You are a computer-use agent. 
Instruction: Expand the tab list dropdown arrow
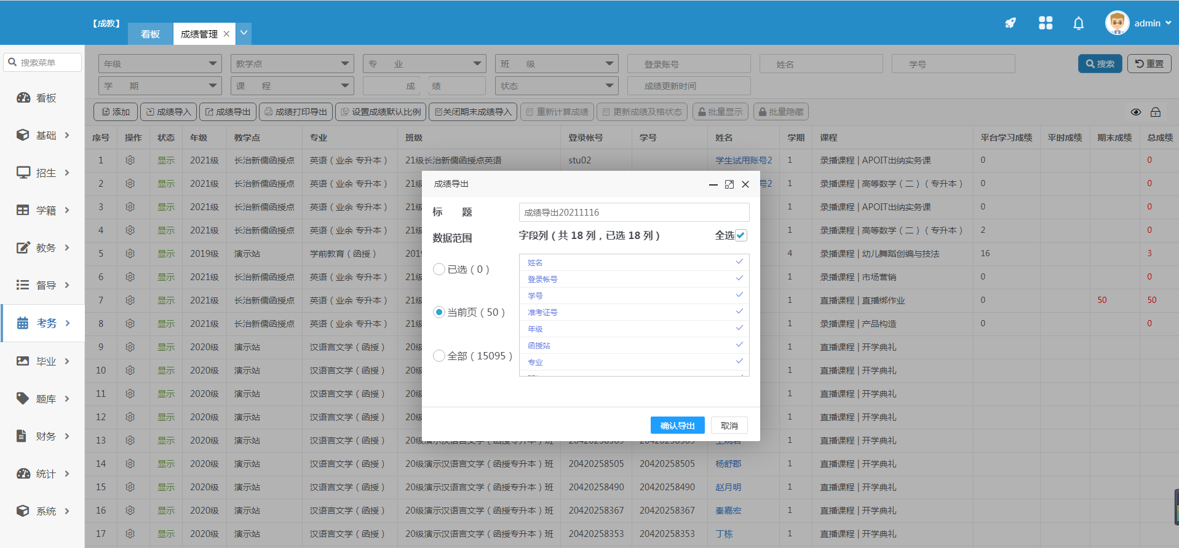244,33
